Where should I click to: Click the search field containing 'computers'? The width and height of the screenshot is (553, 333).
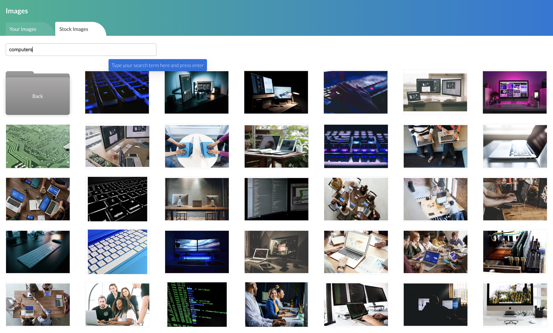click(81, 50)
